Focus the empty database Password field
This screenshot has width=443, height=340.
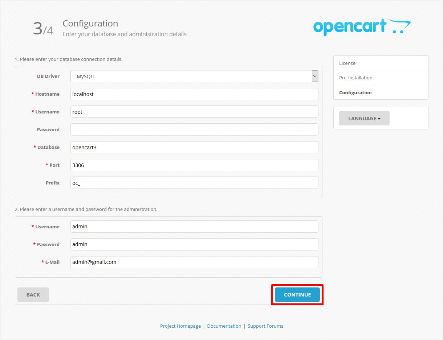click(x=194, y=129)
